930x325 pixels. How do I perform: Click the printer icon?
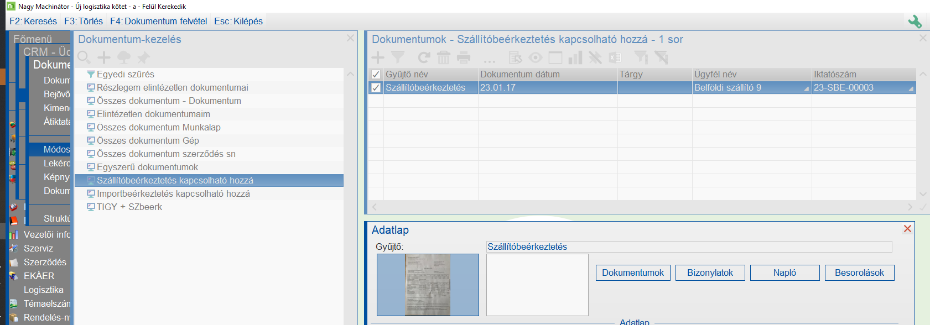(464, 57)
